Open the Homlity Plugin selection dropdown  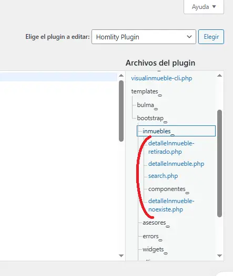pyautogui.click(x=144, y=37)
